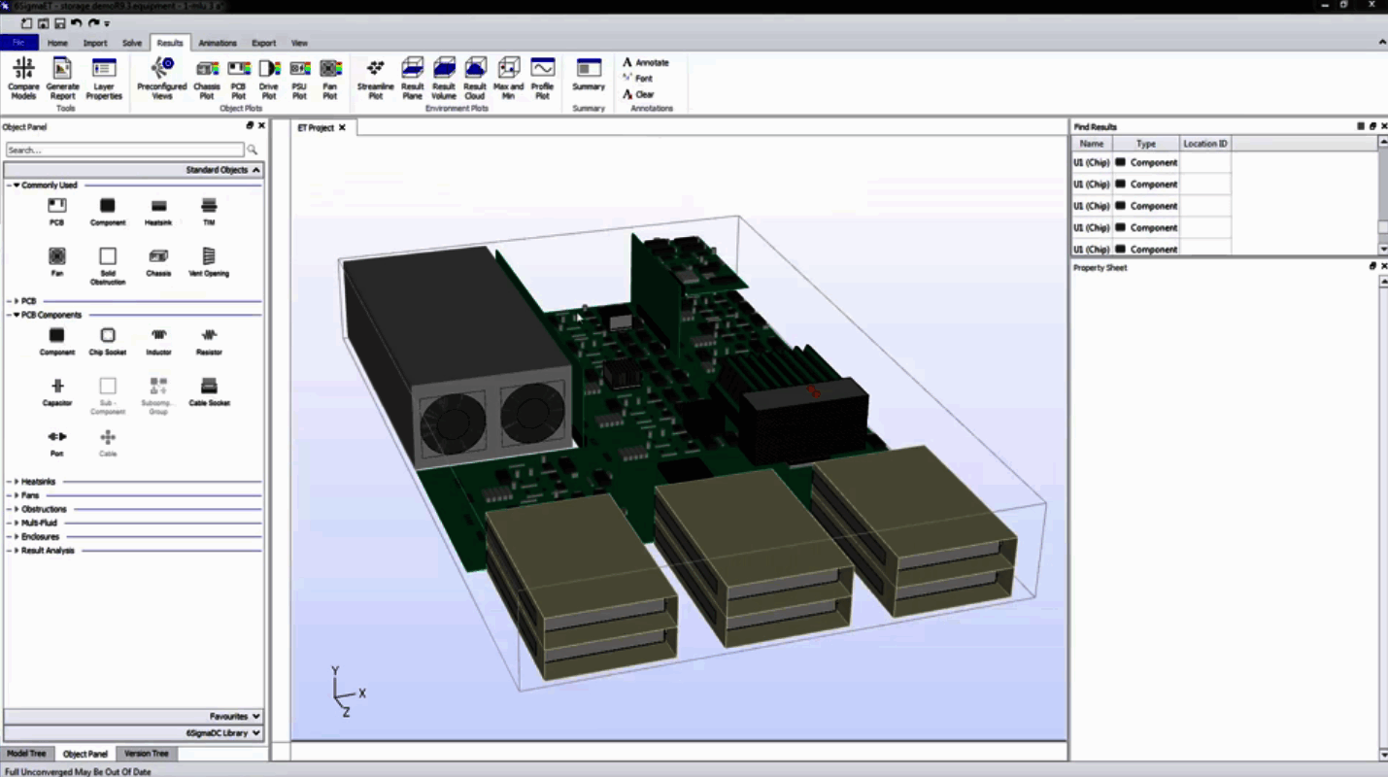Open the Summary tool
Viewport: 1388px width, 777px height.
pyautogui.click(x=588, y=78)
